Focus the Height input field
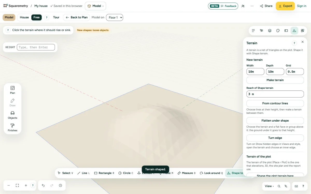 click(x=36, y=47)
